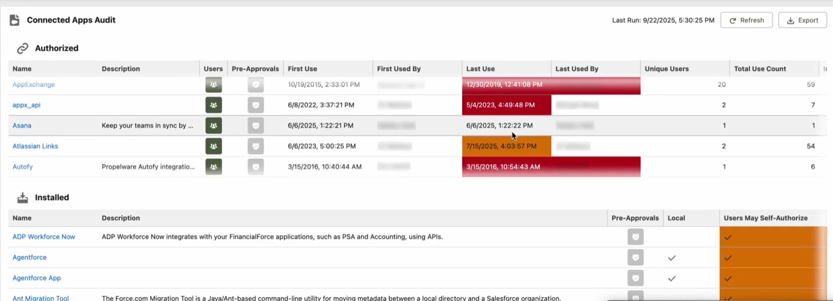Viewport: 833px width, 301px height.
Task: Open Users icon for Asana row
Action: tap(213, 126)
